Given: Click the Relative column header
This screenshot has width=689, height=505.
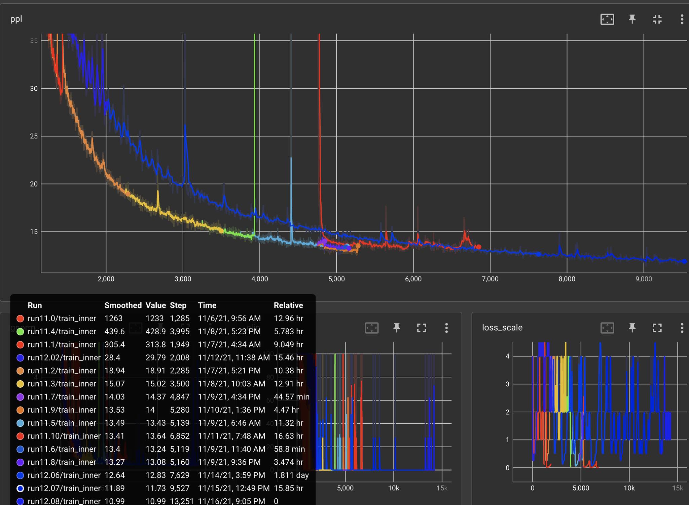Looking at the screenshot, I should point(288,305).
